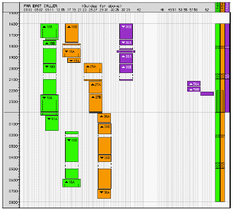Select the unlabeled purple block under bay 62

[207, 93]
